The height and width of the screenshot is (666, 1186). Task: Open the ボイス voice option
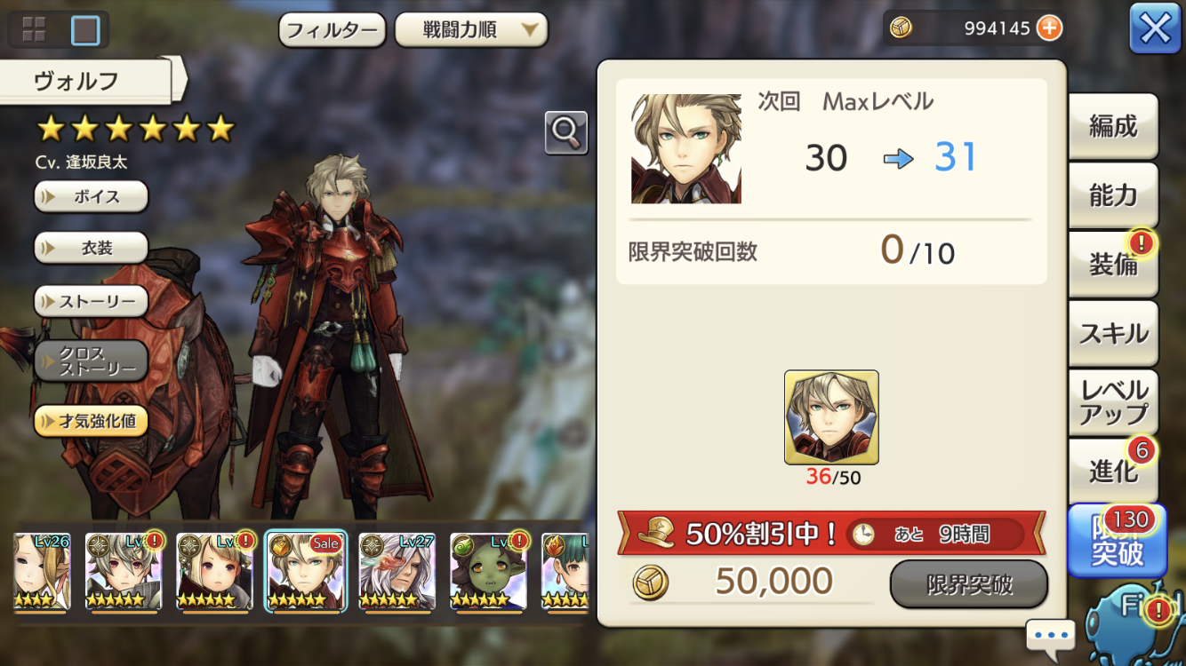(x=91, y=196)
